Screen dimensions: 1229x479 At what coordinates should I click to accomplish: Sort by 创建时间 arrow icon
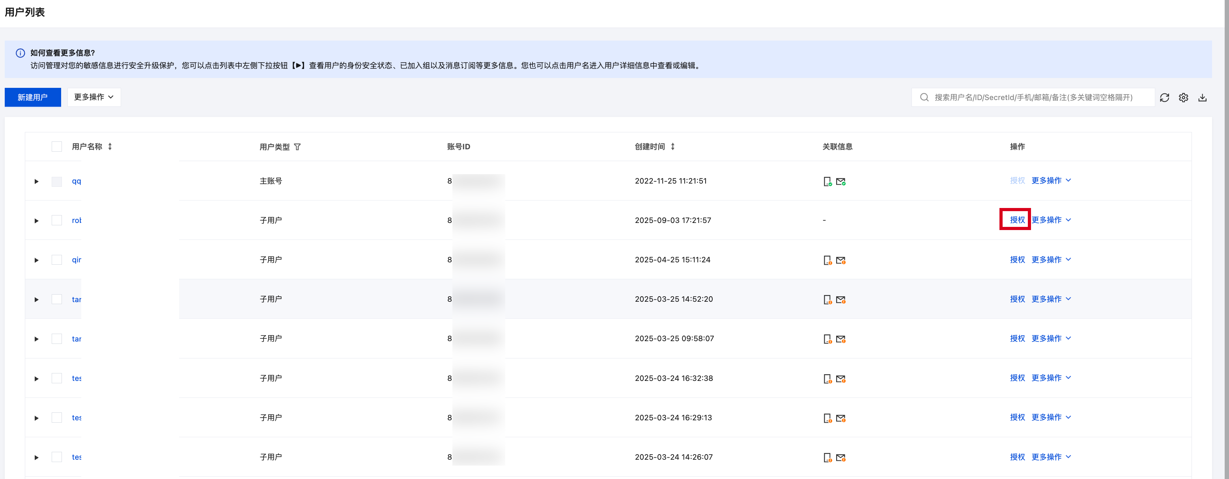[x=672, y=146]
